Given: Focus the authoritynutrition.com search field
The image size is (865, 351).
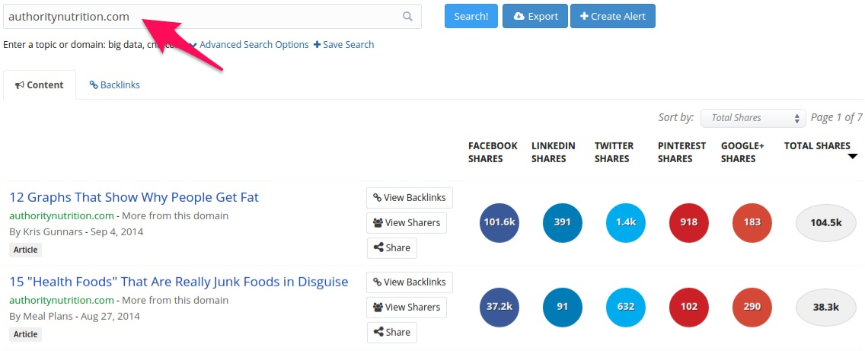Looking at the screenshot, I should [212, 17].
